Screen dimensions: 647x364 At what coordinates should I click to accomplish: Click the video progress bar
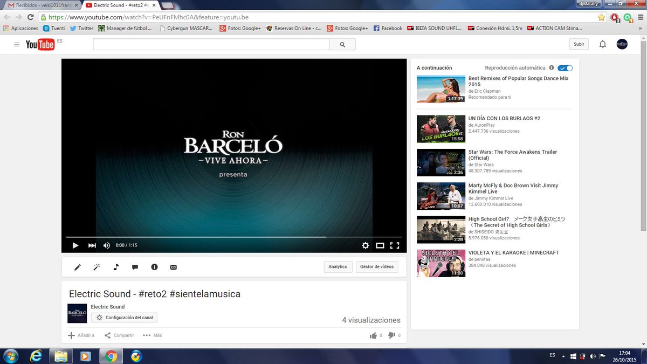click(234, 237)
